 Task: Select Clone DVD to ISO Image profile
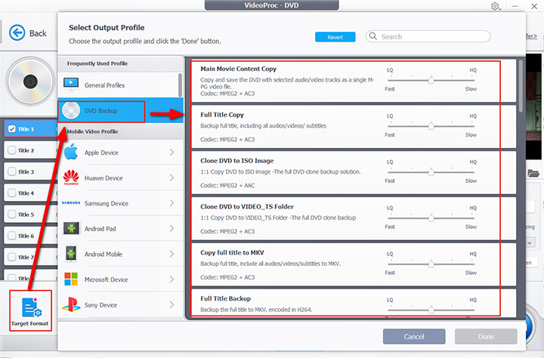[354, 173]
